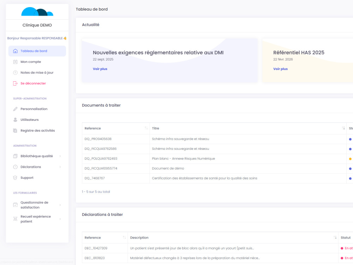This screenshot has height=265, width=353.
Task: Click title Plan blanc - Annexe Risques Numérique
Action: [183, 158]
